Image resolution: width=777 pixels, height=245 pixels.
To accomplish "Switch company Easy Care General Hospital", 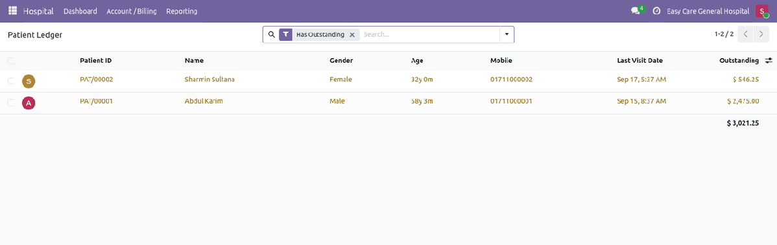I will point(708,11).
